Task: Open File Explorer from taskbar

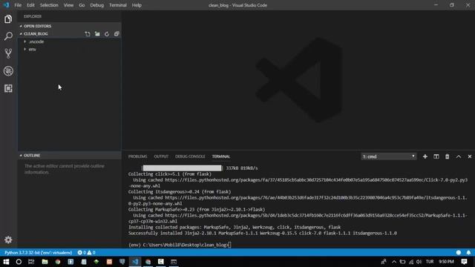Action: point(45,262)
